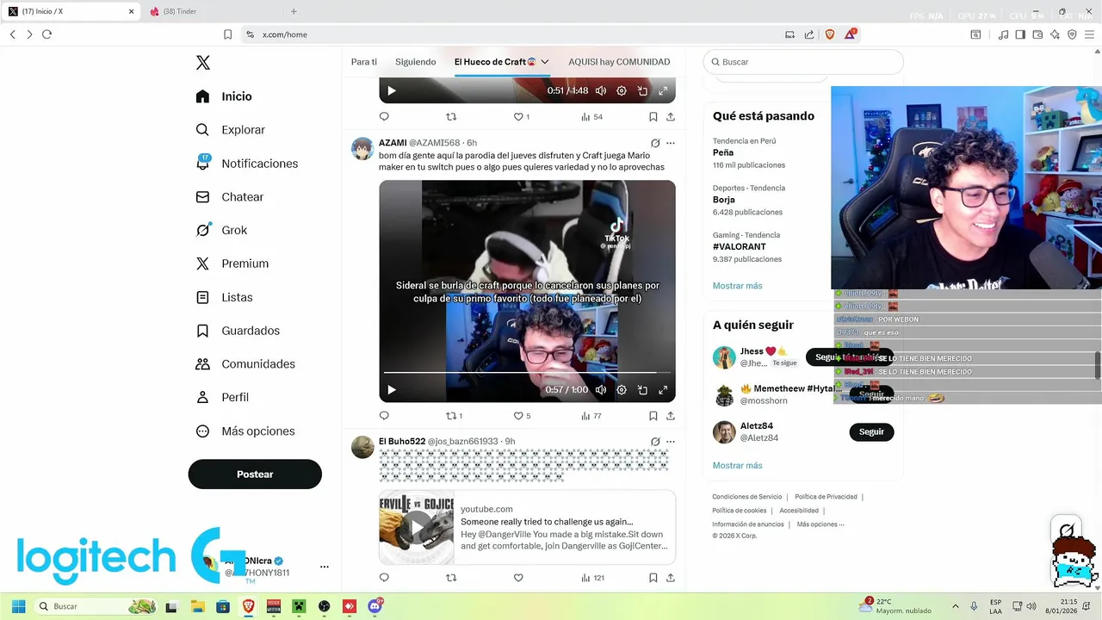Open Perfil page

(x=222, y=398)
